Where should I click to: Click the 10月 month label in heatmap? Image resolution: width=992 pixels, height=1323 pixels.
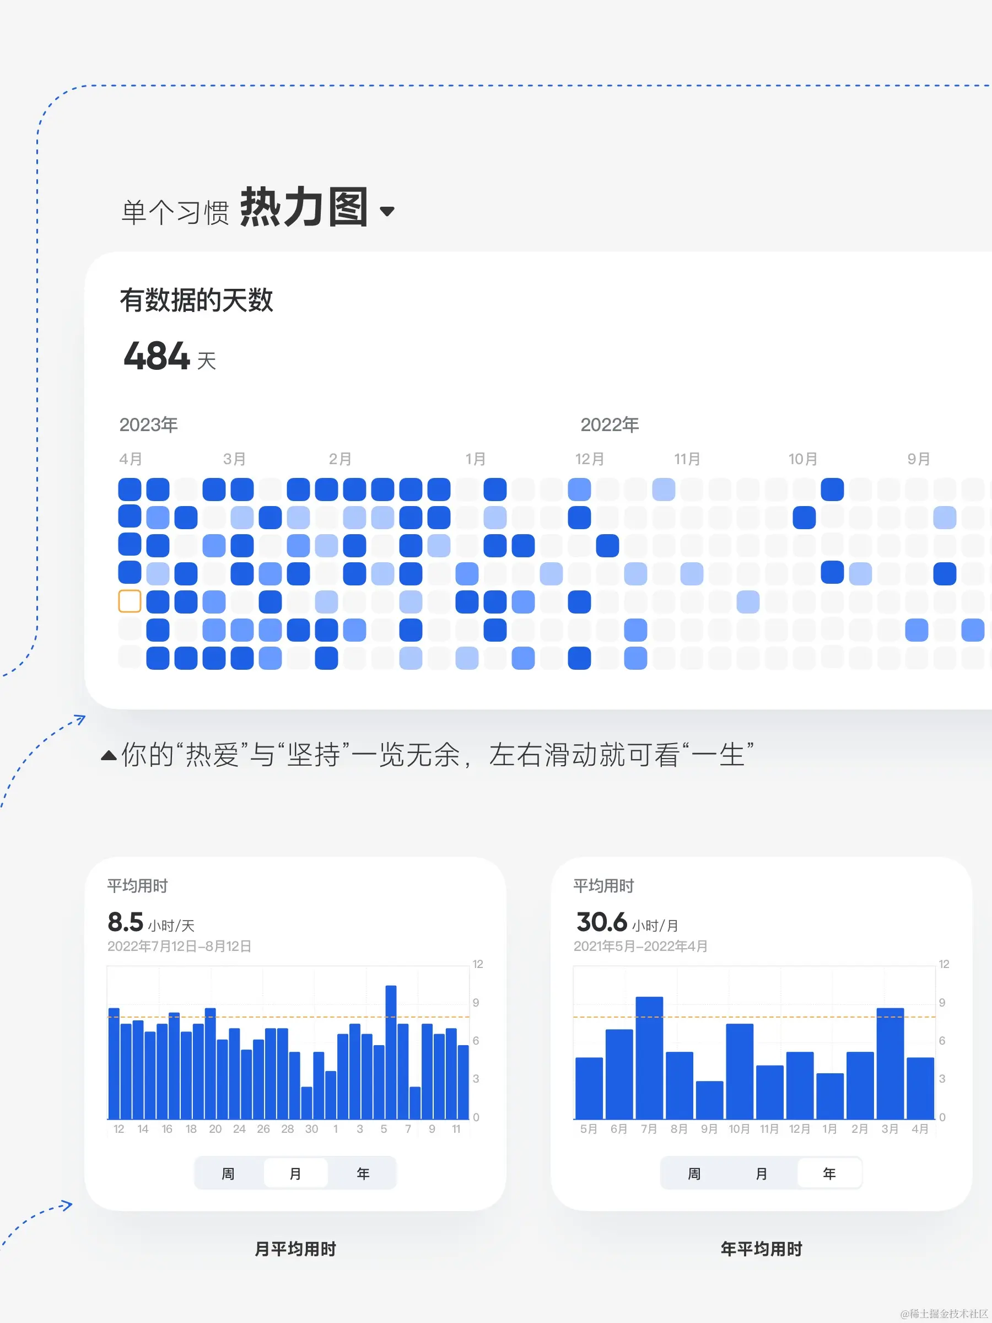point(802,459)
